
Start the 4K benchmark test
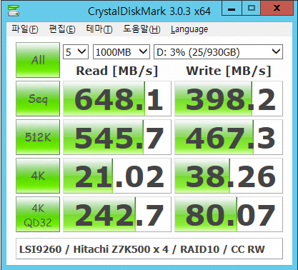(x=38, y=176)
